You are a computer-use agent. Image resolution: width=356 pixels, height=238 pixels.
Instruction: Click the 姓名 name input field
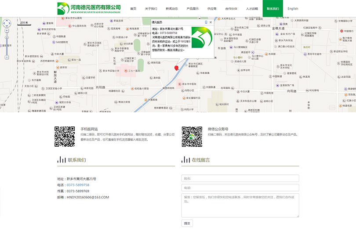[240, 178]
